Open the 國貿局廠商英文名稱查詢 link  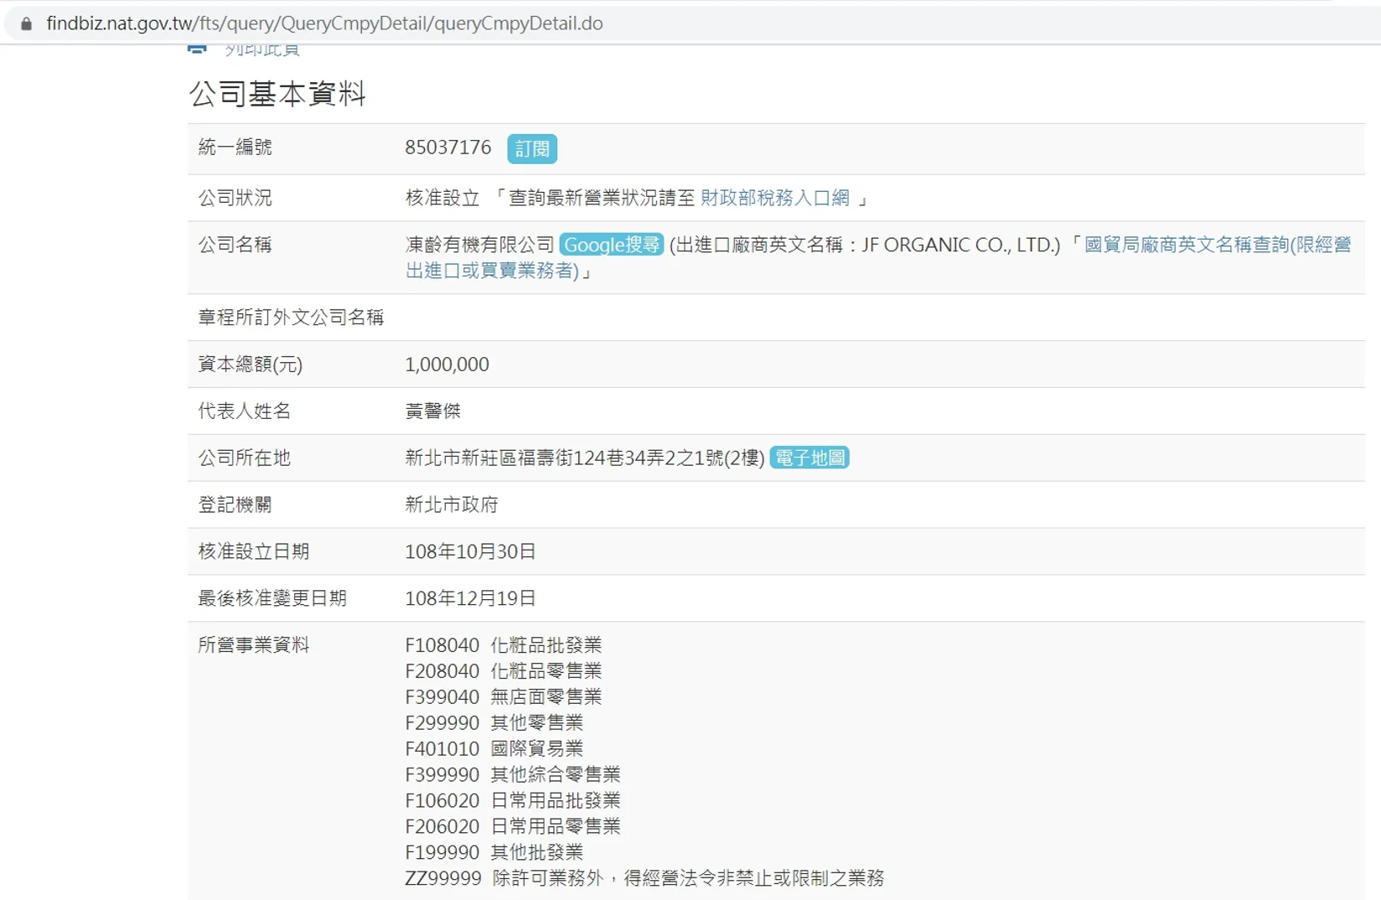coord(1217,245)
